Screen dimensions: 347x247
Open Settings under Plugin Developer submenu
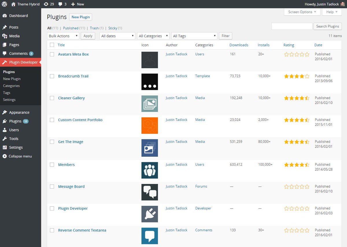tap(9, 99)
